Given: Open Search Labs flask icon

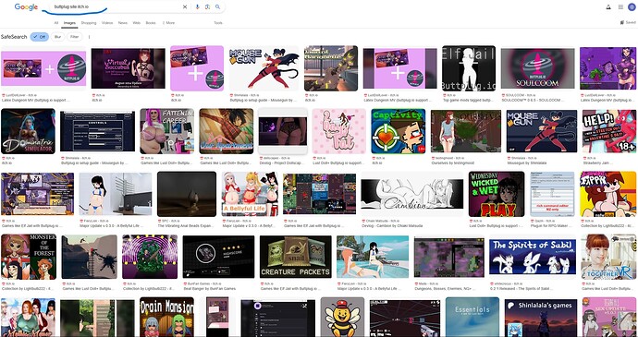Looking at the screenshot, I should (608, 6).
